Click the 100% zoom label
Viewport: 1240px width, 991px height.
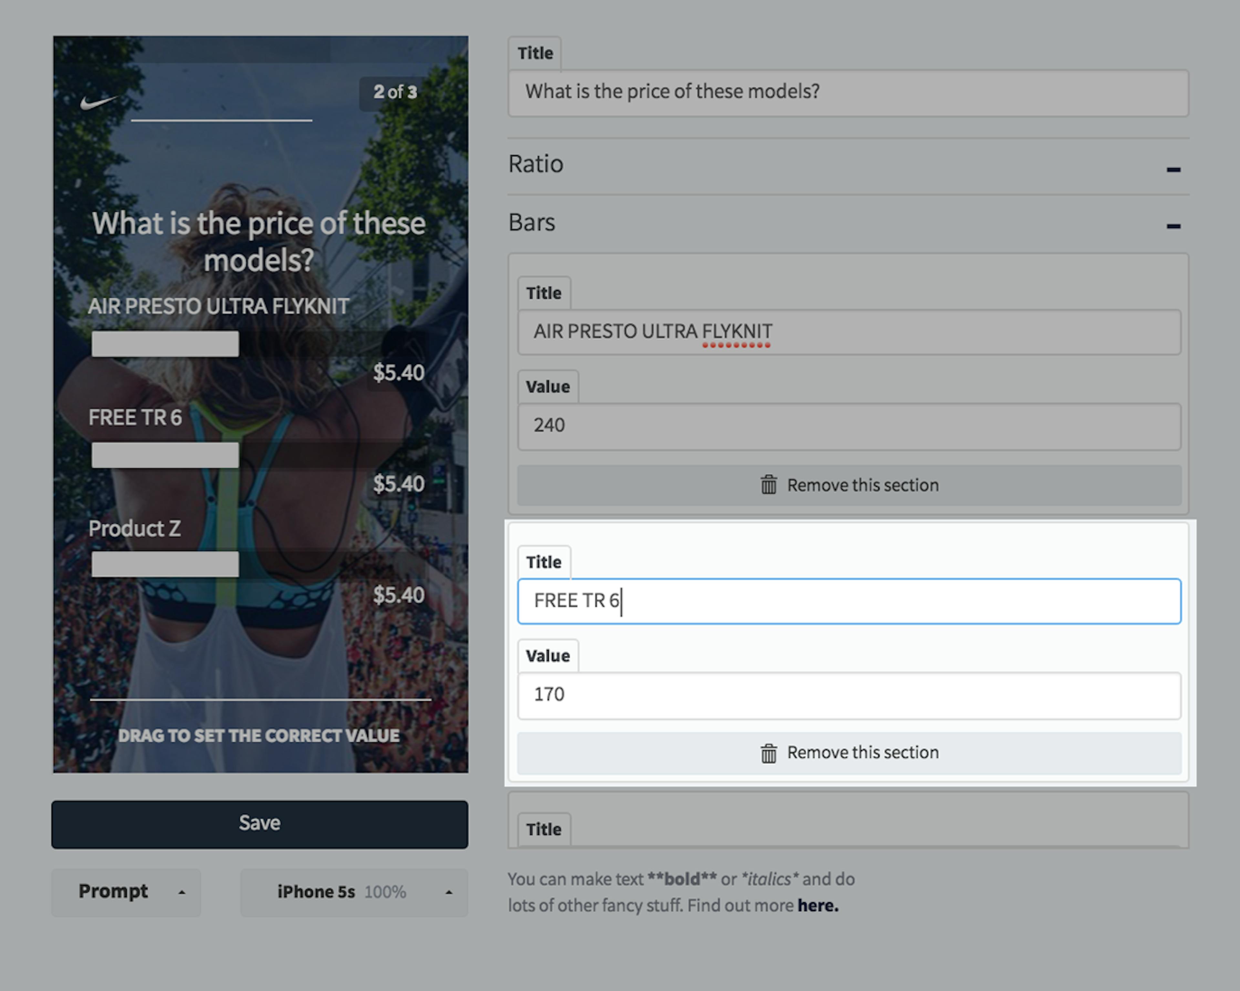(385, 892)
